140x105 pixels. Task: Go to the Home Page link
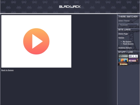(123, 34)
